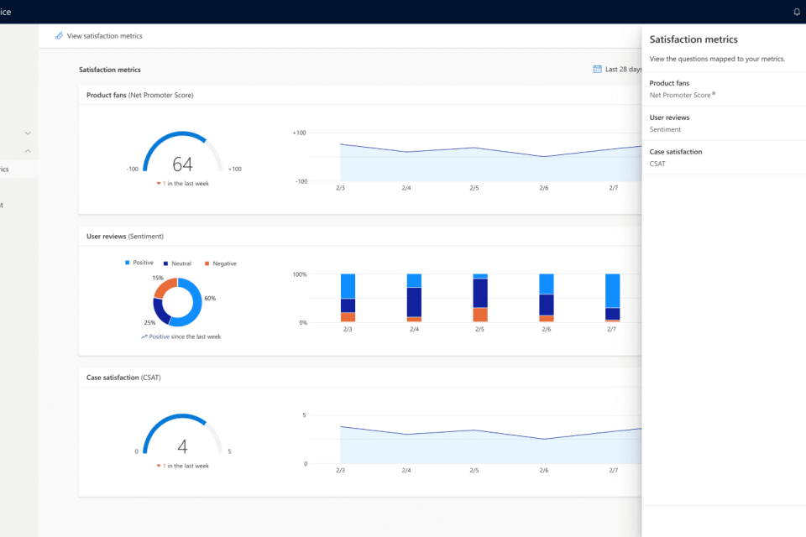
Task: Open User reviews in the right panel
Action: pos(669,117)
